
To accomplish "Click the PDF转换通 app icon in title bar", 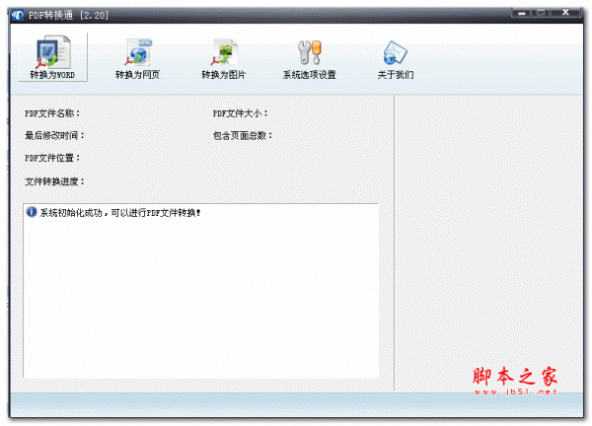I will (x=18, y=15).
